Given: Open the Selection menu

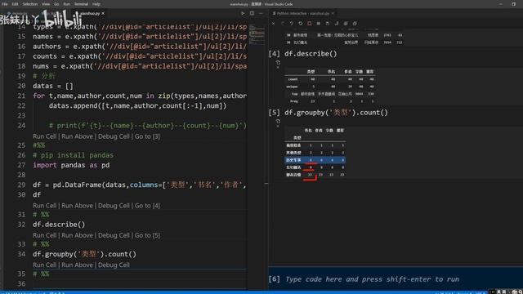Looking at the screenshot, I should (x=30, y=4).
